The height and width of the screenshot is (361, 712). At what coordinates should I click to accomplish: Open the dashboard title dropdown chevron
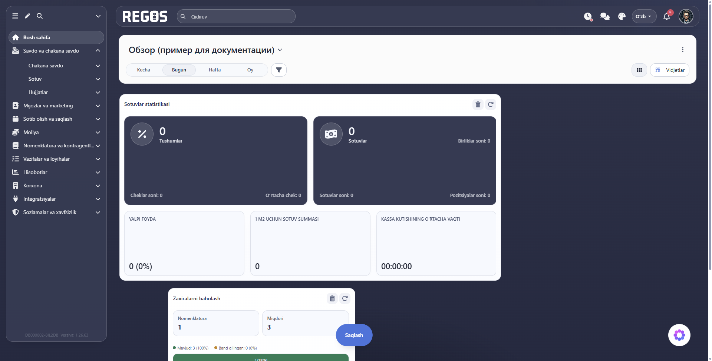click(x=280, y=50)
